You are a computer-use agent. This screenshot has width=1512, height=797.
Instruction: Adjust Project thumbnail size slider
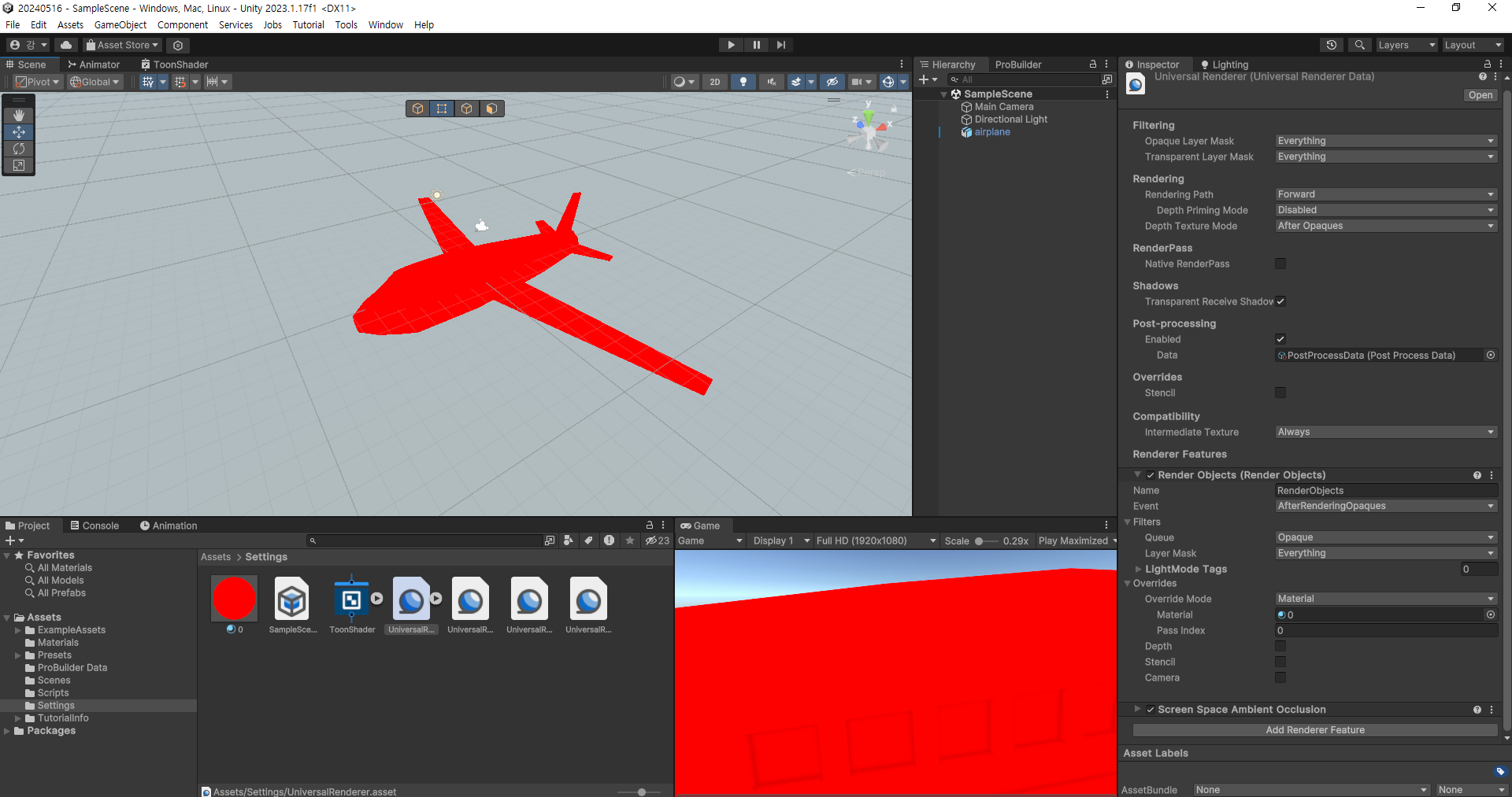(642, 791)
